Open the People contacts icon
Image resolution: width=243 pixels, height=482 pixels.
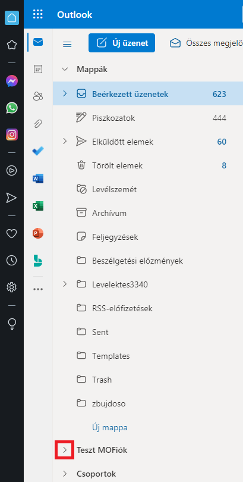click(x=38, y=96)
